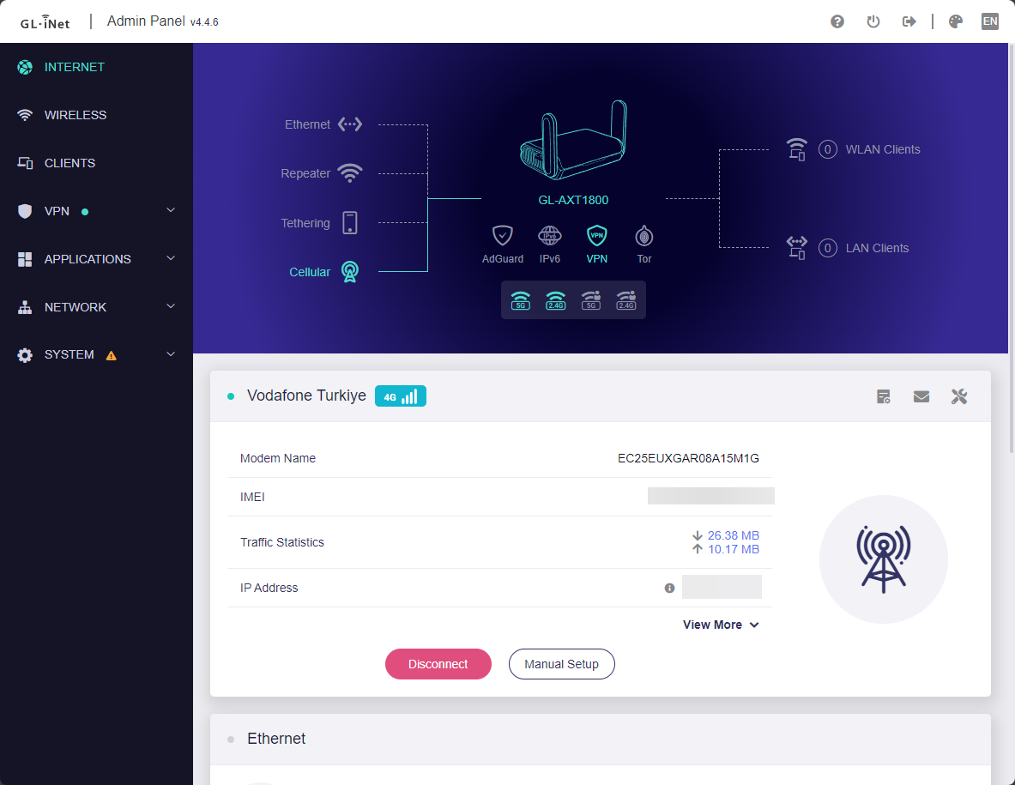Click the Ethernet connection icon in diagram
Screen dimensions: 1015x785
[350, 124]
